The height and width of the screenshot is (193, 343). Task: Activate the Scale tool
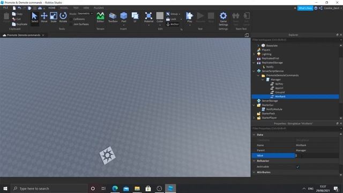coord(54,17)
